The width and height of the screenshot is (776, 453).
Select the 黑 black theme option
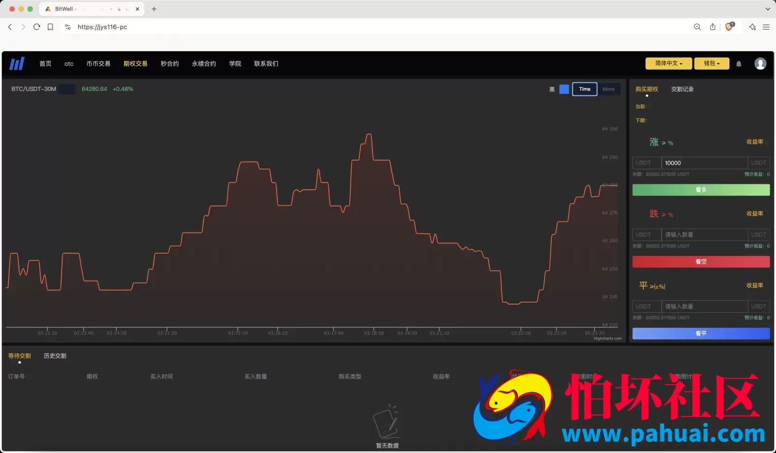pyautogui.click(x=552, y=89)
